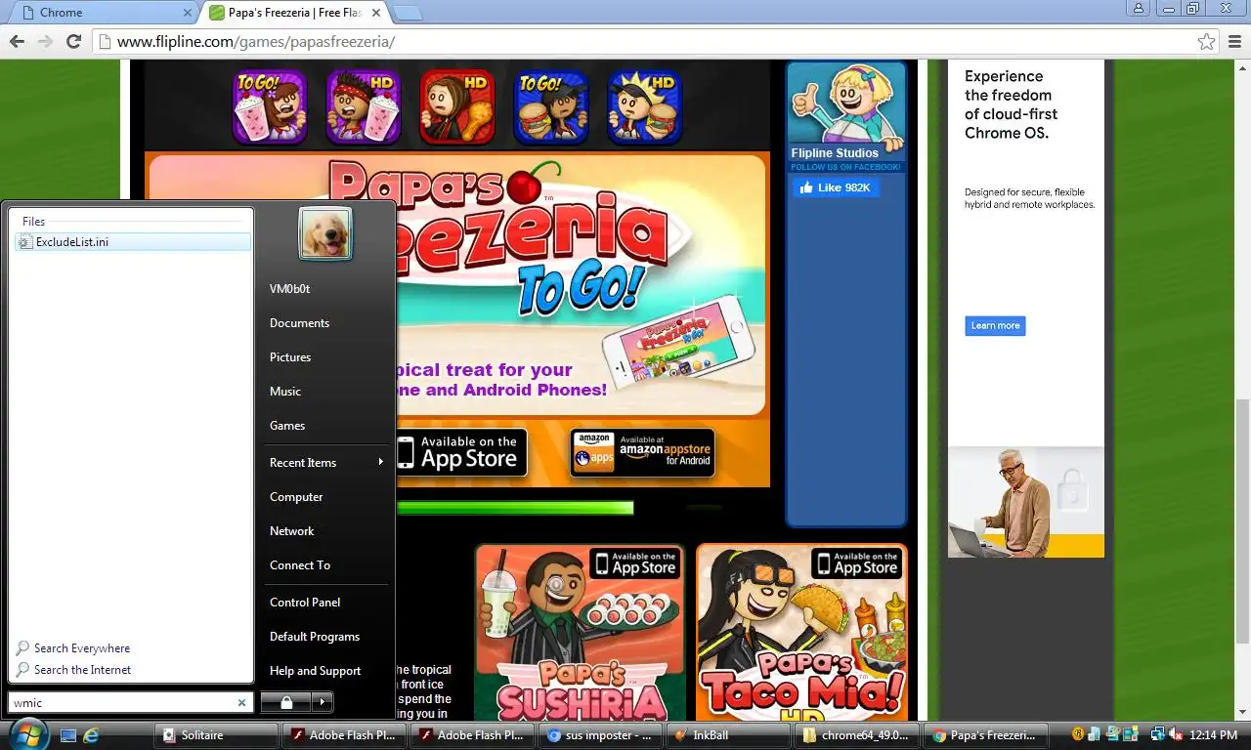
Task: Click the network tray icon
Action: [x=1158, y=734]
